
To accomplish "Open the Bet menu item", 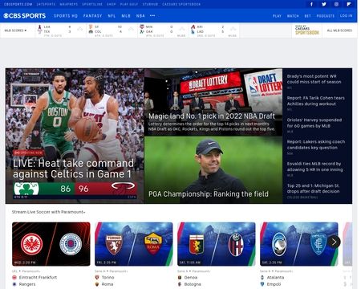I will pyautogui.click(x=308, y=16).
